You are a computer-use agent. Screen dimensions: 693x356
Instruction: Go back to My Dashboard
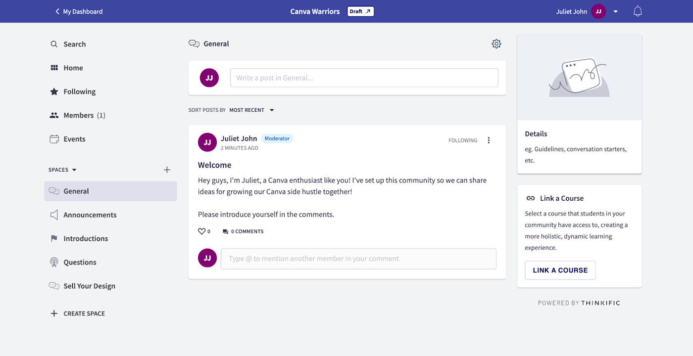point(83,11)
